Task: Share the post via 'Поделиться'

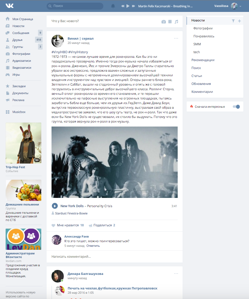Action: click(102, 225)
